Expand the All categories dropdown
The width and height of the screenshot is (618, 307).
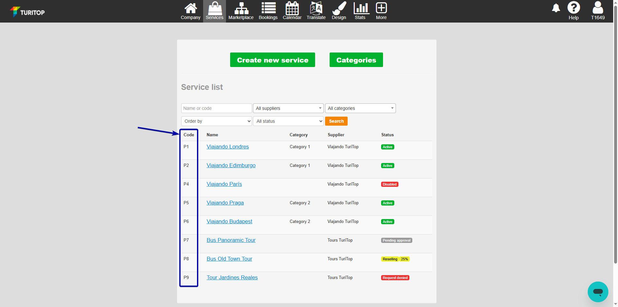(x=360, y=108)
